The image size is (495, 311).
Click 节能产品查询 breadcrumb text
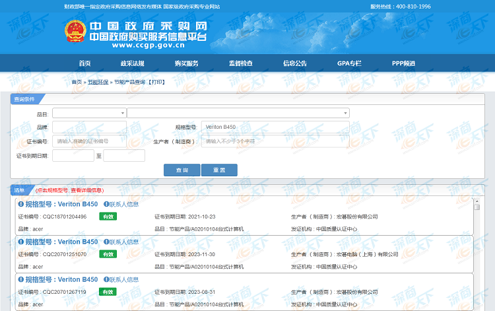click(129, 82)
